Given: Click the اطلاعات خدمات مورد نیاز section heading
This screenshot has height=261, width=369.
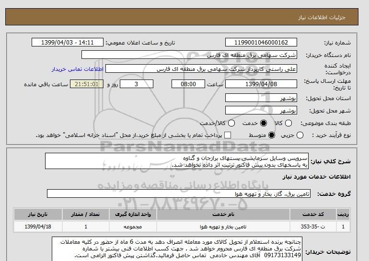Looking at the screenshot, I should click(316, 177).
